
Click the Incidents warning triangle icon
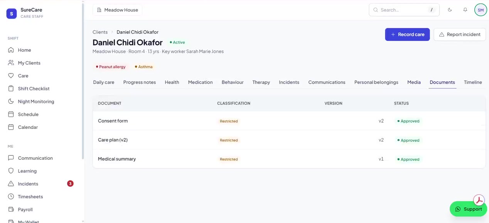(11, 184)
